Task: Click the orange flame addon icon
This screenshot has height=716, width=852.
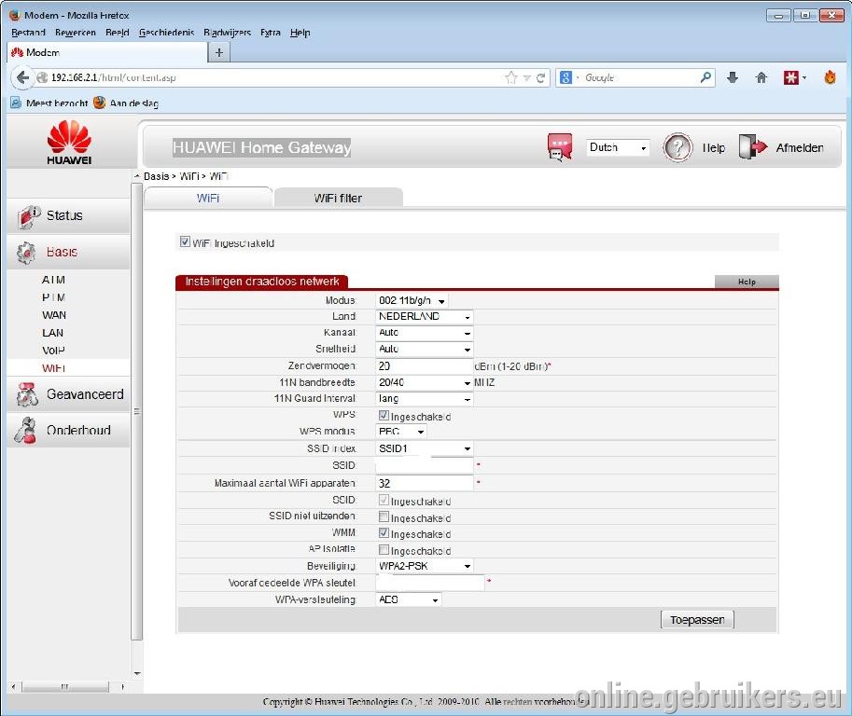Action: coord(830,77)
